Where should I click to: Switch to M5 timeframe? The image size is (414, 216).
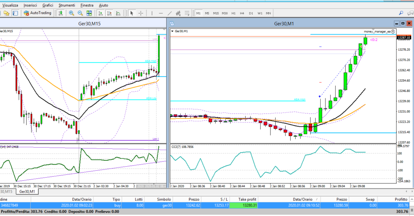(x=207, y=13)
